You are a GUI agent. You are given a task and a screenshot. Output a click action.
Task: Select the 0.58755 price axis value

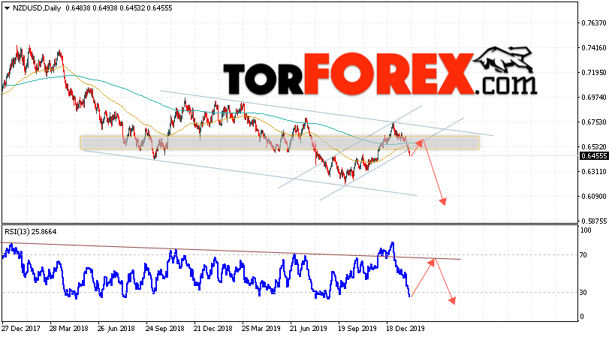pyautogui.click(x=594, y=221)
